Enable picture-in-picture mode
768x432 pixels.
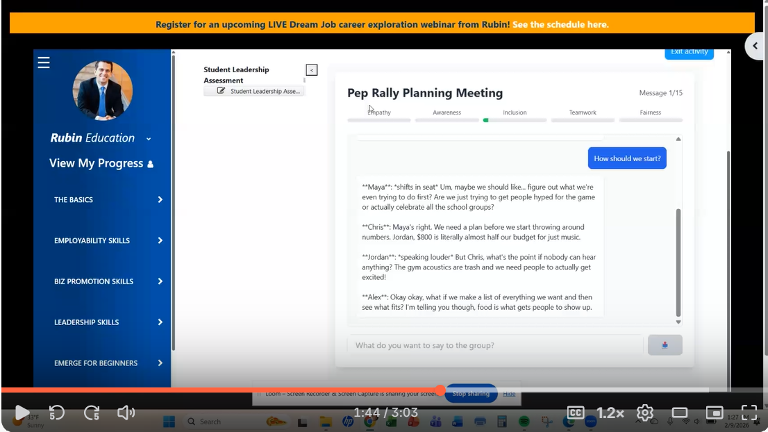point(715,413)
